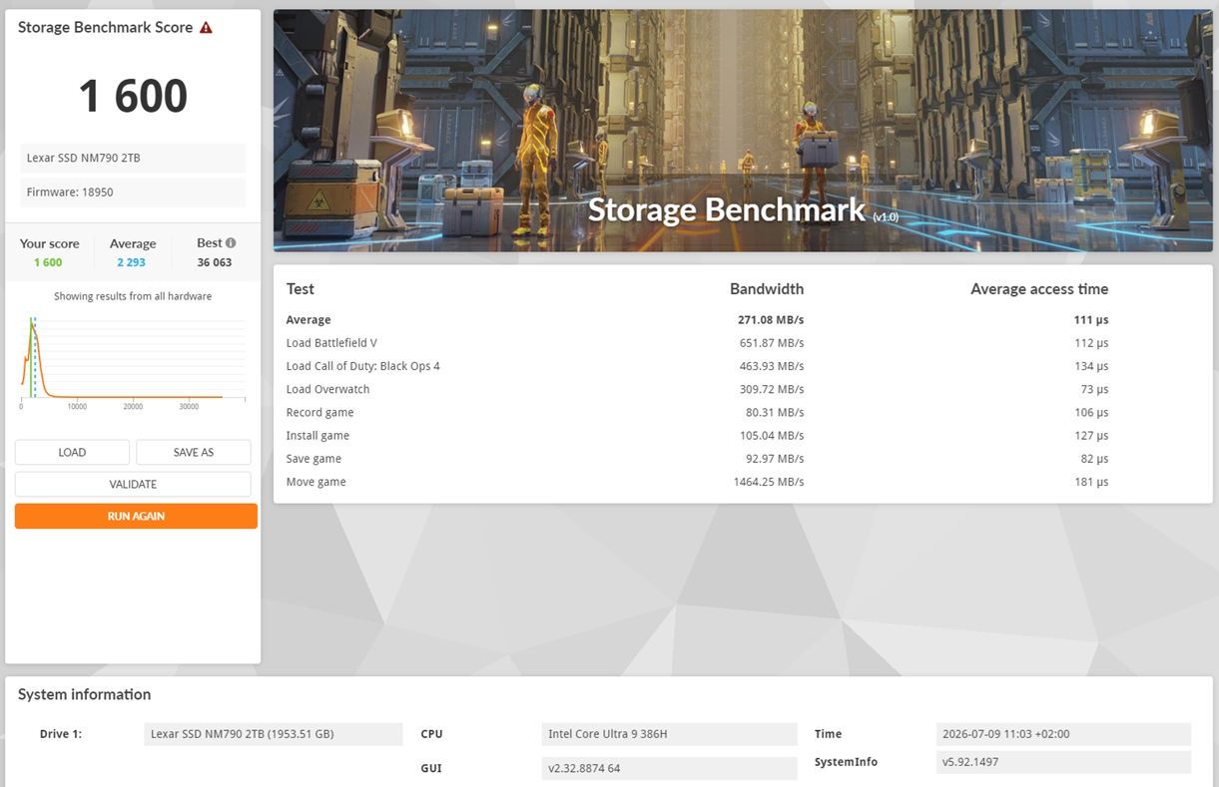
Task: Click the Lexar SSD NM790 2TB device field
Action: (x=133, y=158)
